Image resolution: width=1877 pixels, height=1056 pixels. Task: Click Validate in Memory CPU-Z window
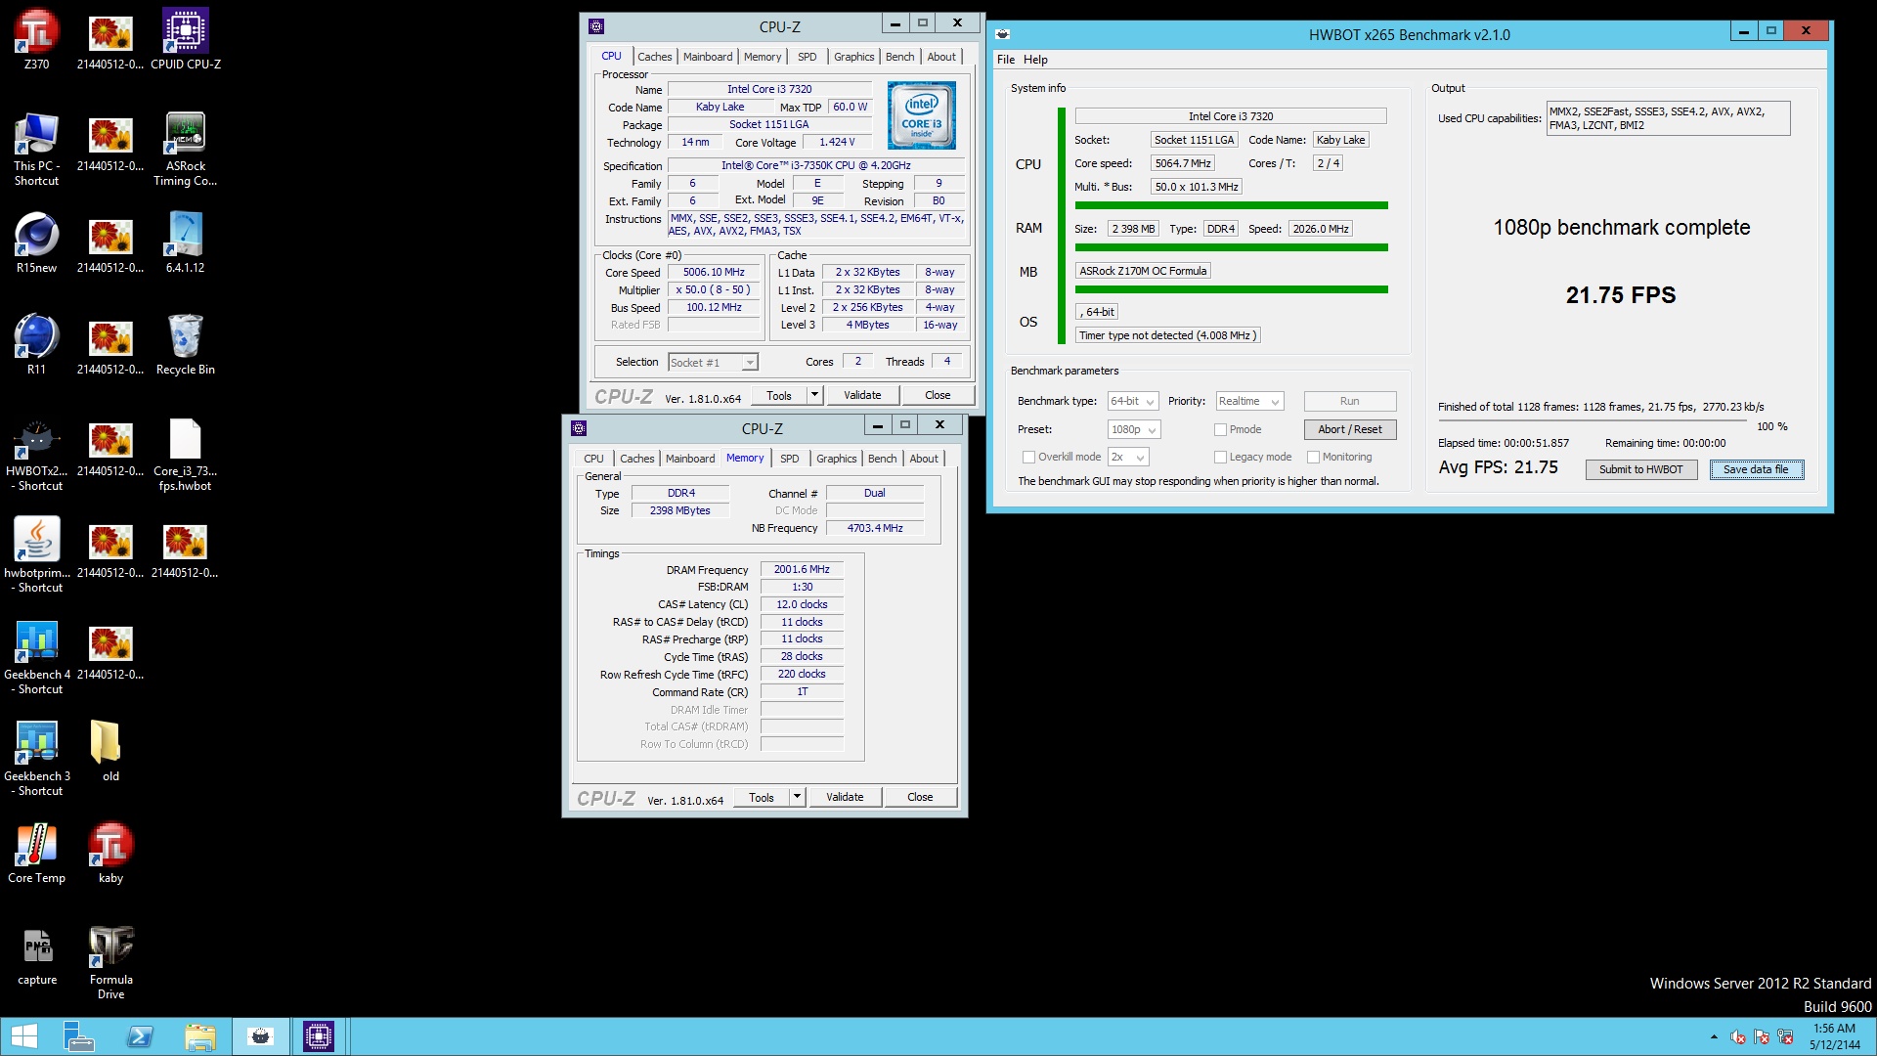pos(845,797)
